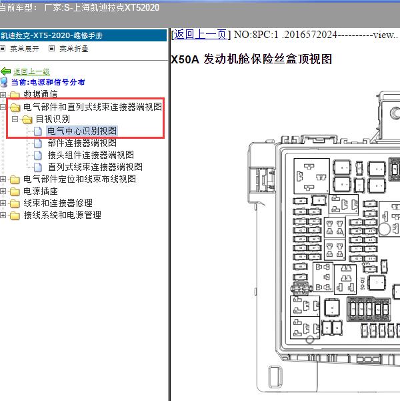Click the open folder icon of 电气部件和直列式线束连接器端视图
Image resolution: width=400 pixels, height=401 pixels.
(x=15, y=107)
